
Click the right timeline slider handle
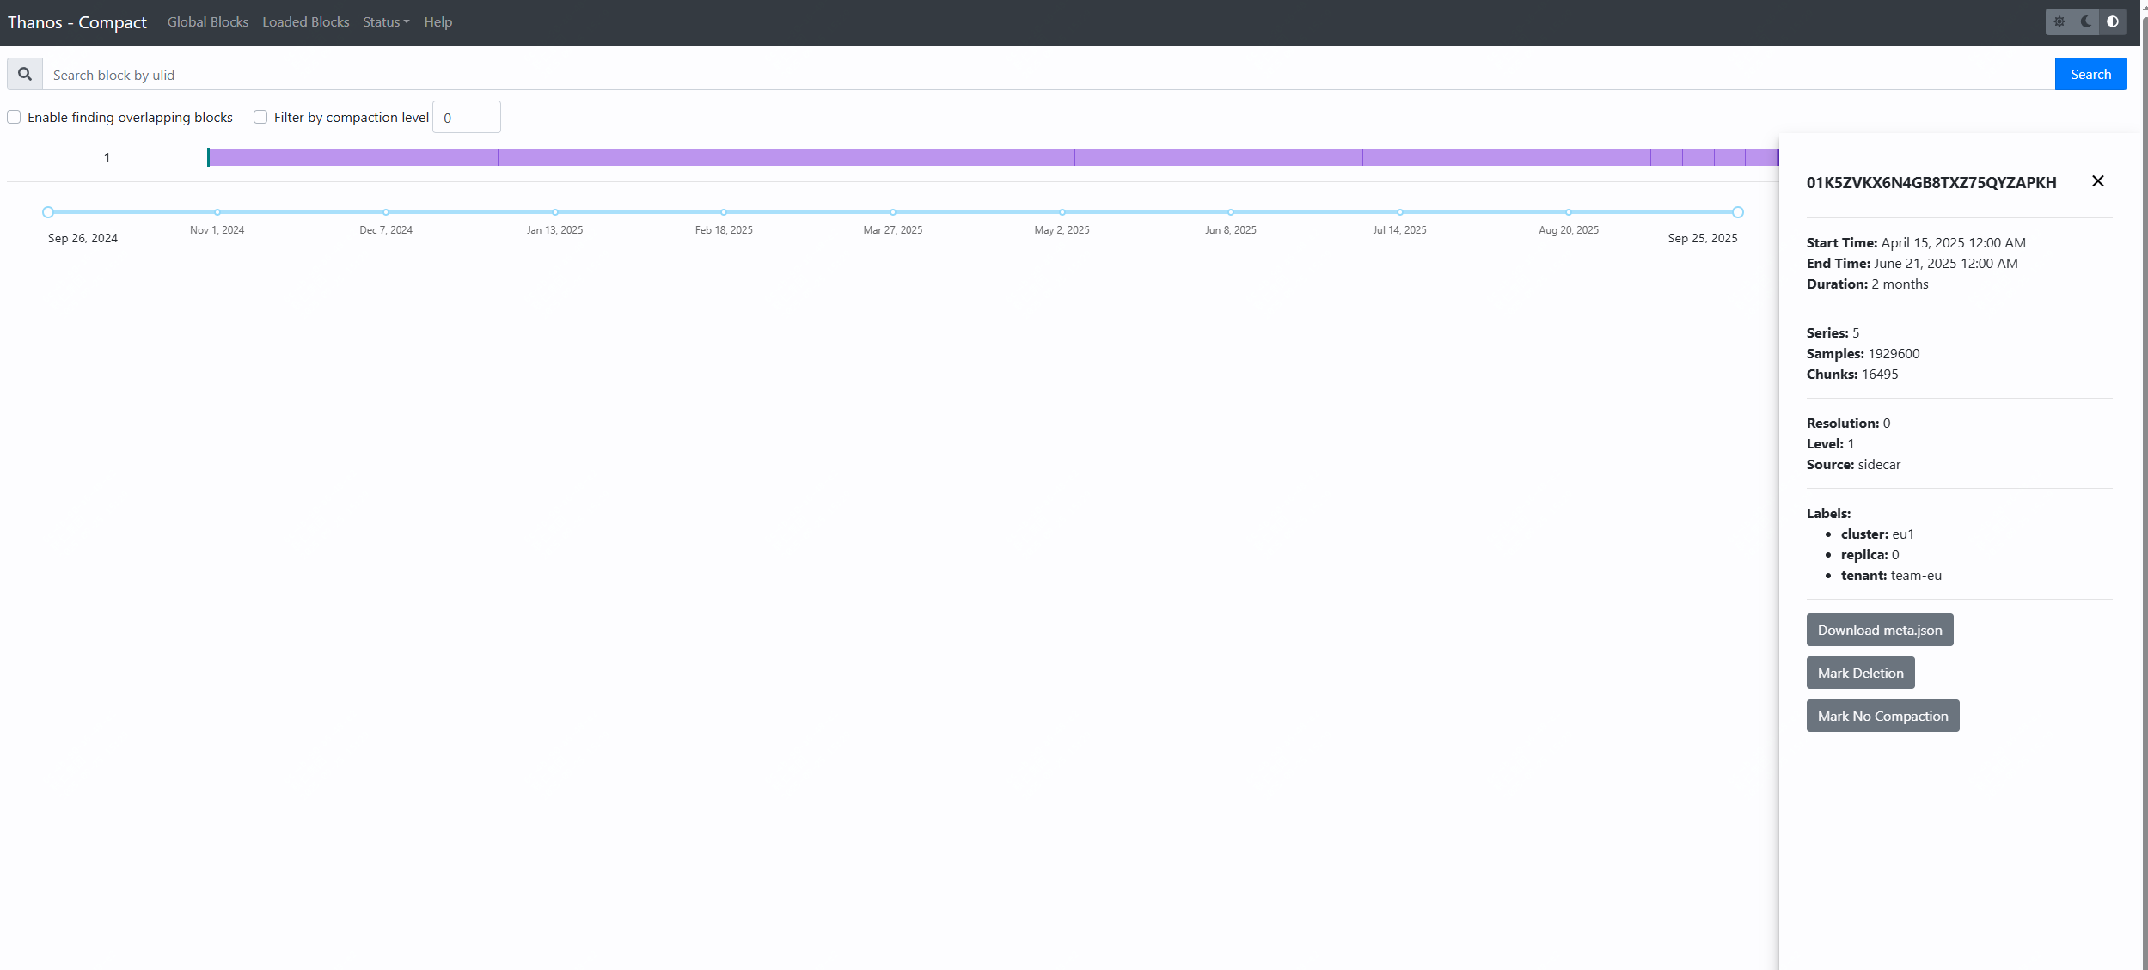[x=1737, y=212]
